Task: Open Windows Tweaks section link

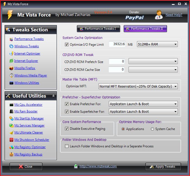Action: (x=27, y=46)
